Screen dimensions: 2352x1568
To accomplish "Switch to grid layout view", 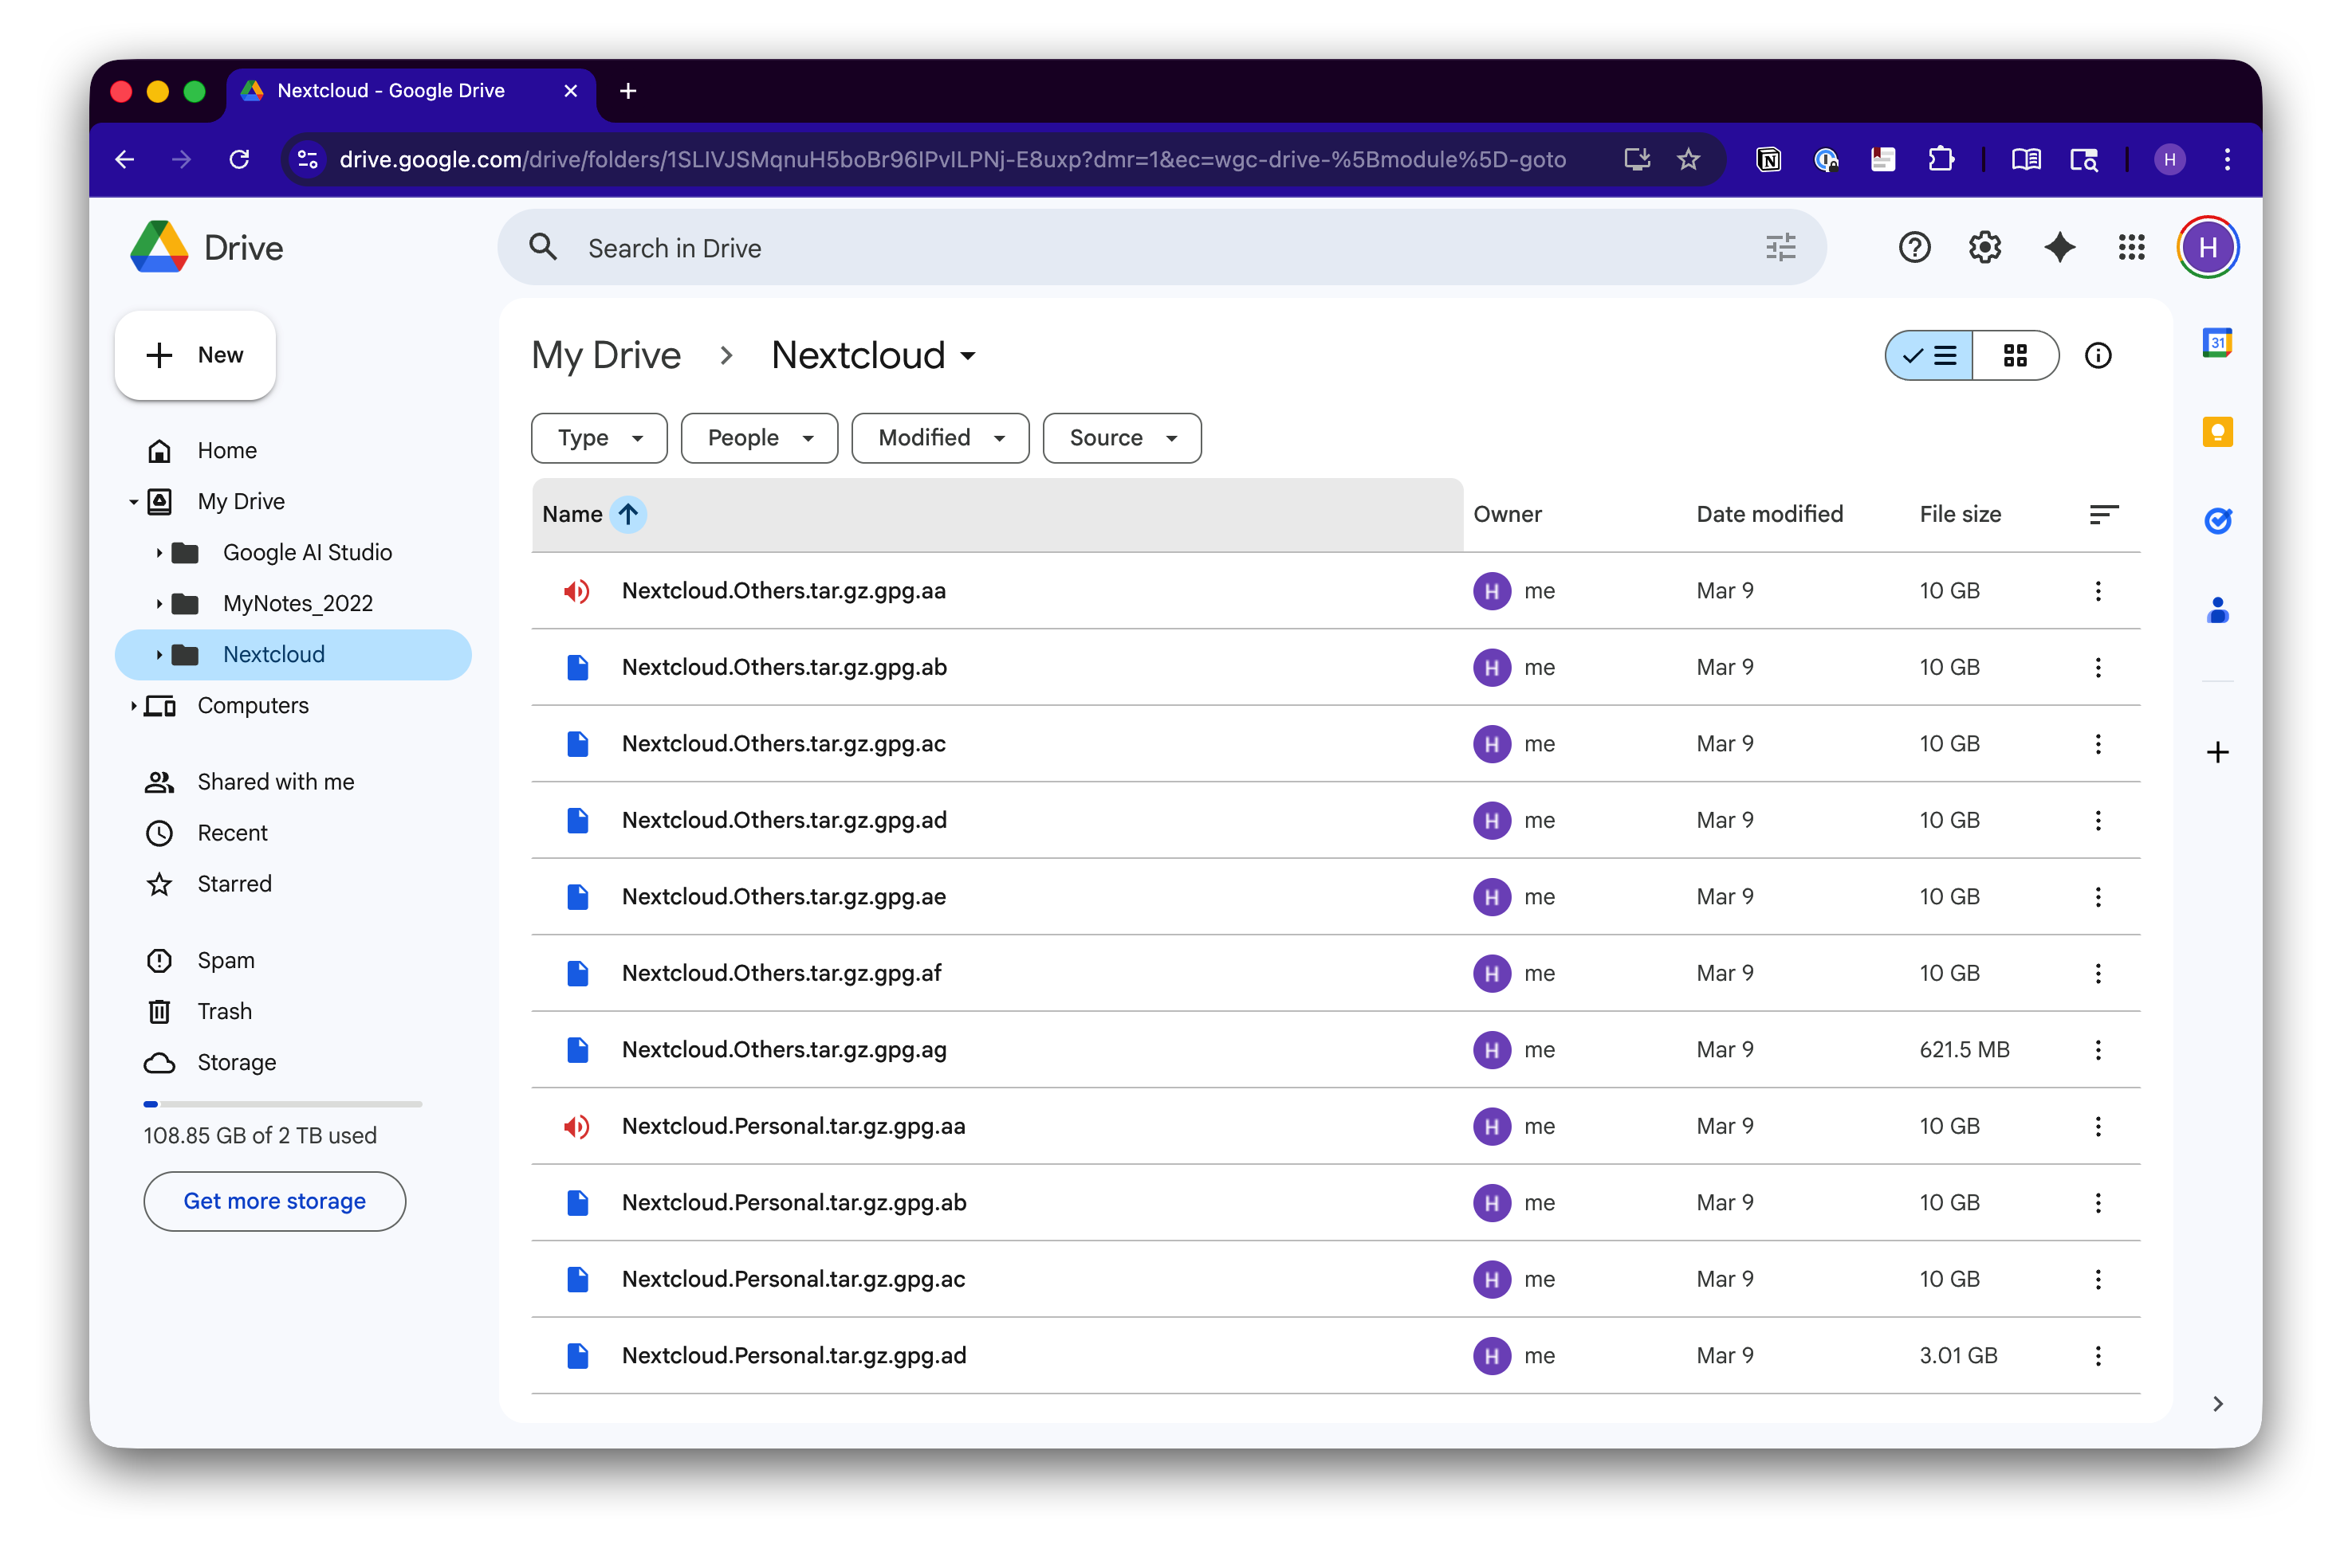I will pos(2015,355).
